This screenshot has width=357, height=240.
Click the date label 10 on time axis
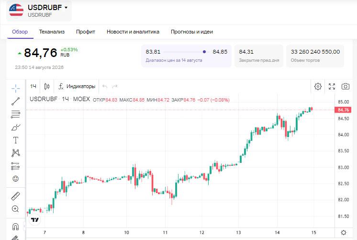[127, 232]
